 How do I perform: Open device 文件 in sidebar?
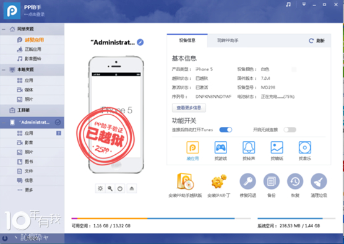[x=32, y=171]
